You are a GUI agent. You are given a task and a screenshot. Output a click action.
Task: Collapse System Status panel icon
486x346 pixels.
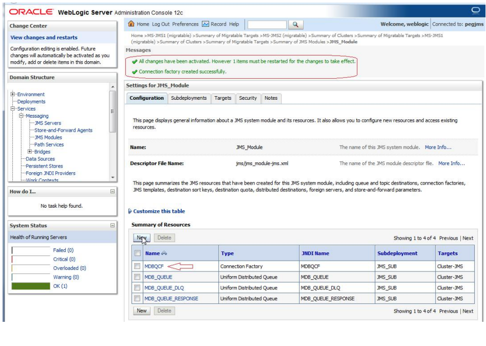click(x=113, y=225)
